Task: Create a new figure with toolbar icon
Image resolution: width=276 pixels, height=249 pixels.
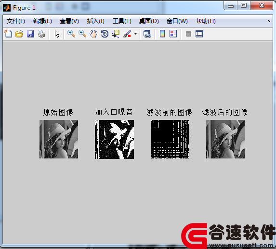Action: tap(8, 34)
